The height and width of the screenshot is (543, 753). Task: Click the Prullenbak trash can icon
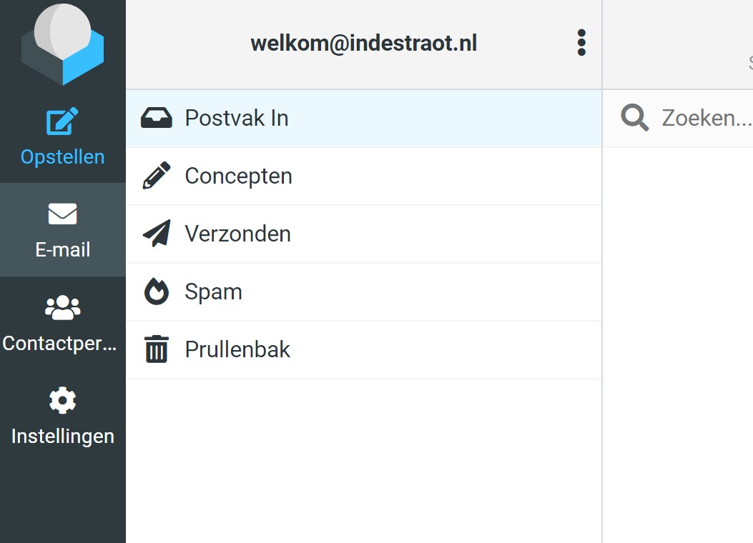click(157, 349)
